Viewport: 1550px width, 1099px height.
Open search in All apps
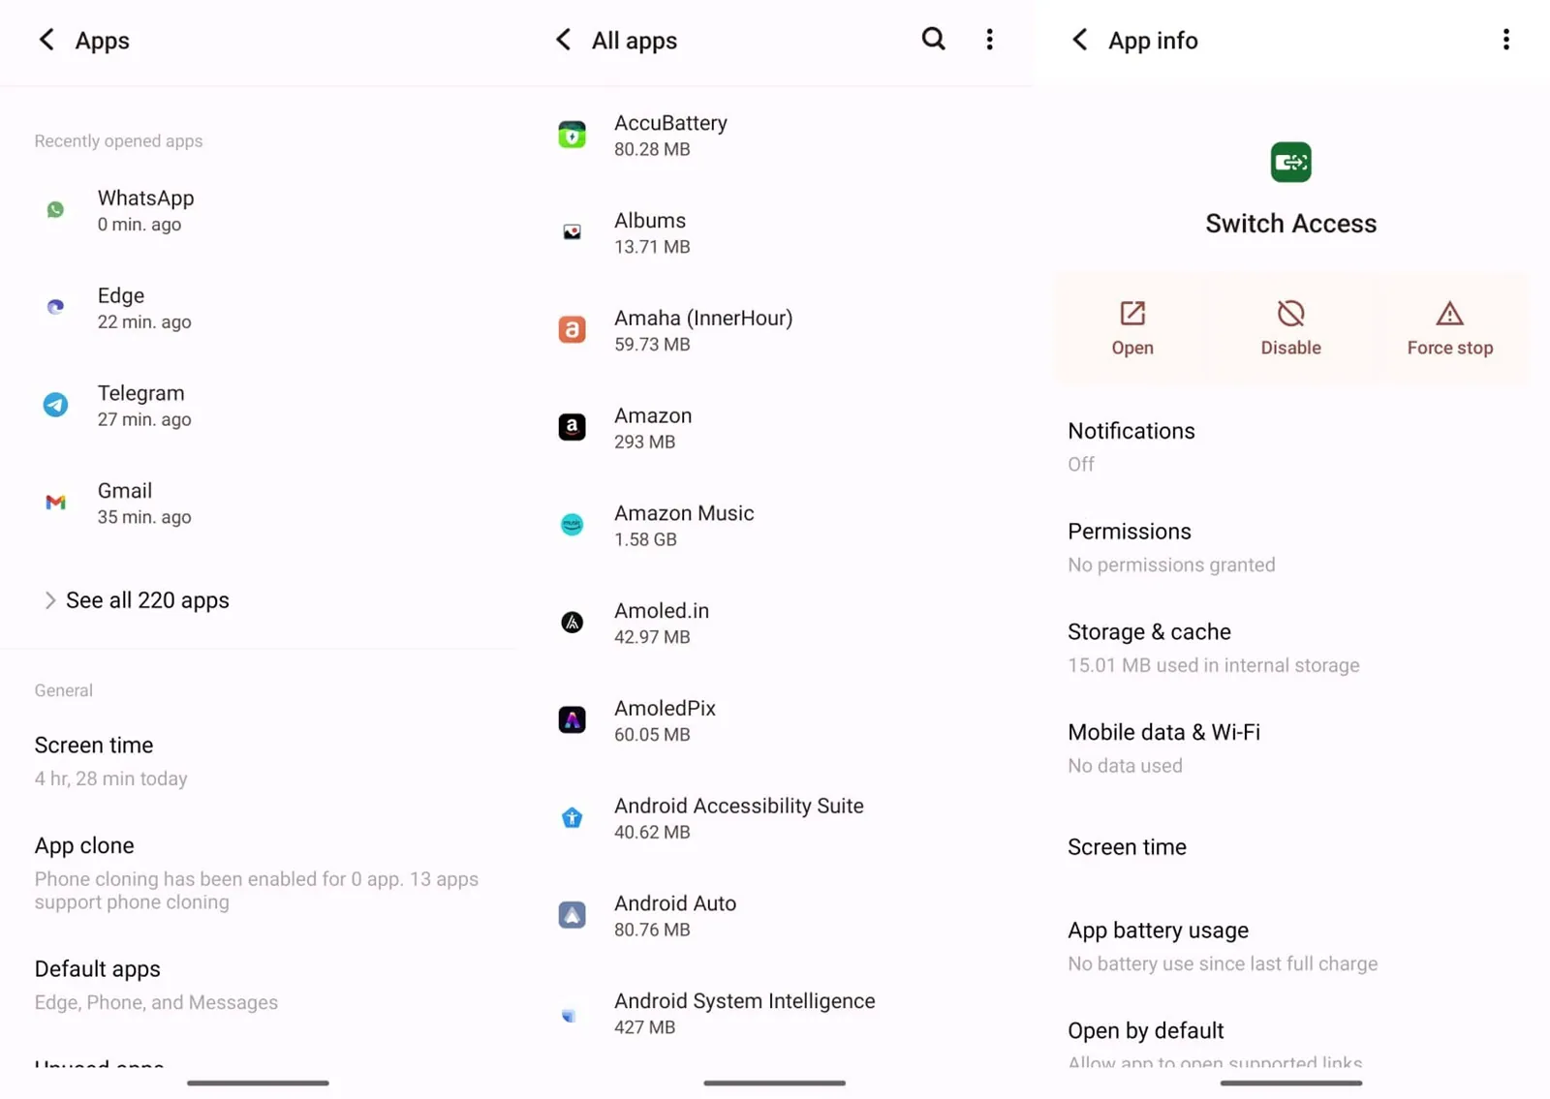click(x=933, y=40)
